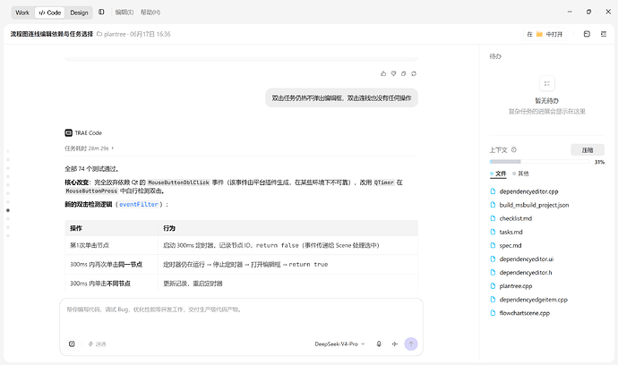The image size is (618, 365).
Task: Switch to the Work mode tab
Action: point(22,13)
